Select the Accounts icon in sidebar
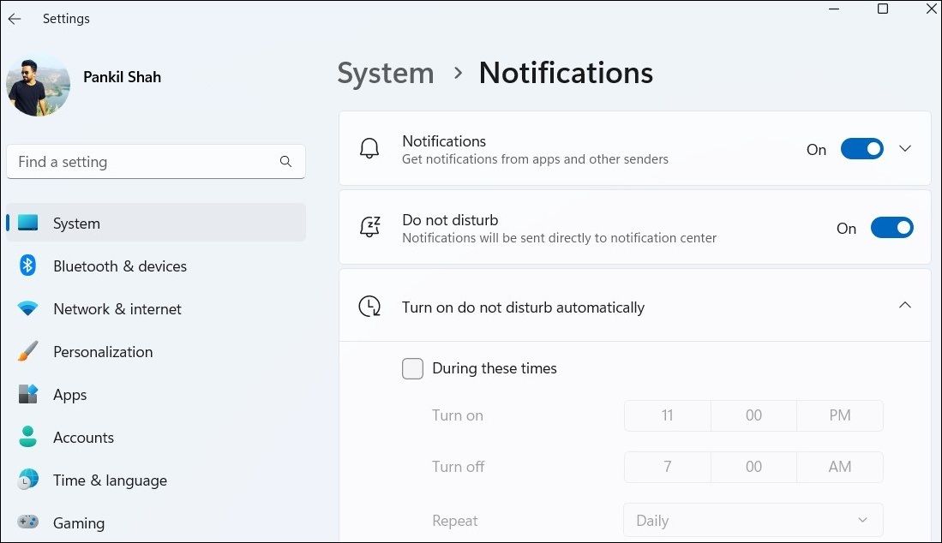 [x=27, y=437]
